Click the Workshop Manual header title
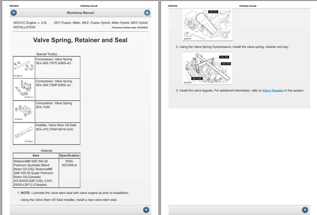Screen dimensions: 317x215 pyautogui.click(x=80, y=12)
